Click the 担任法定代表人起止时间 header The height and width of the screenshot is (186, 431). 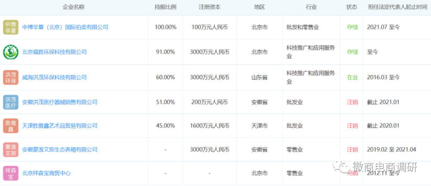pyautogui.click(x=397, y=7)
